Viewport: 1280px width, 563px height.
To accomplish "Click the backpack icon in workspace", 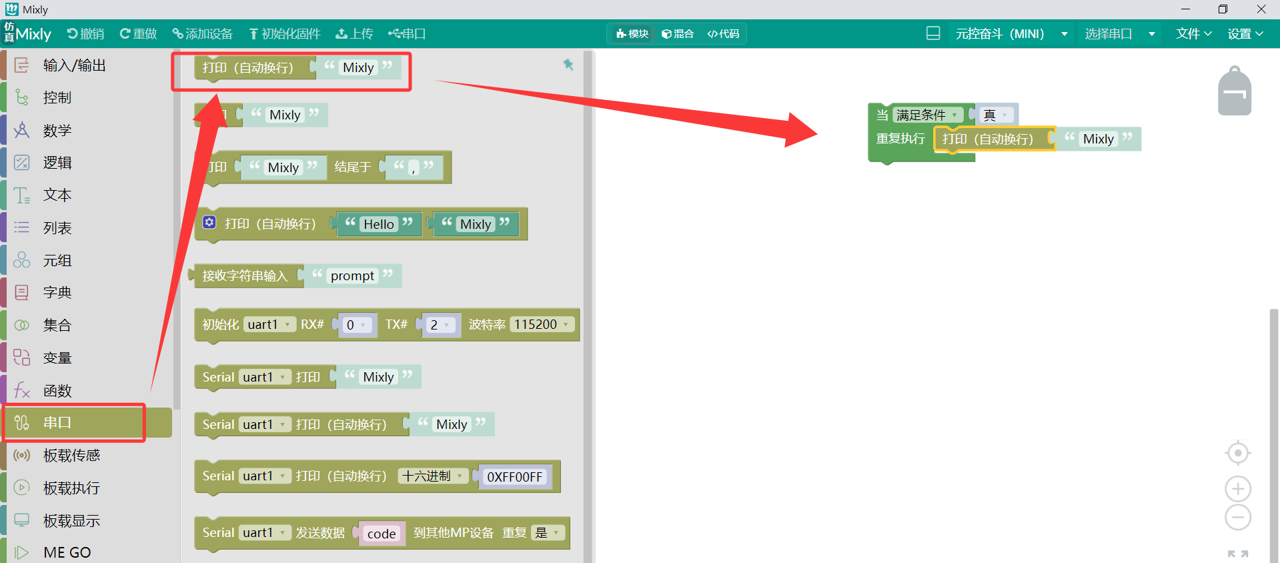I will point(1235,91).
